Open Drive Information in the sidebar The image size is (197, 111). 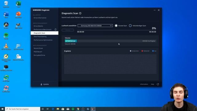pyautogui.click(x=40, y=18)
